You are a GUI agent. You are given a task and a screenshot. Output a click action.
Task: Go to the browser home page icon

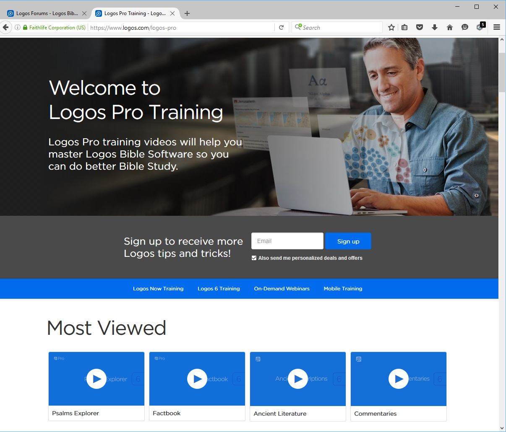[x=450, y=28]
